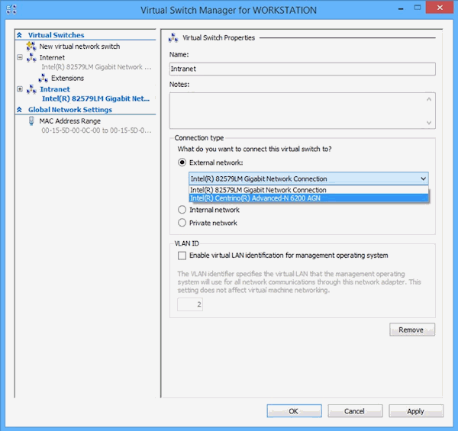Click the Internet switch icon in tree
This screenshot has width=458, height=431.
[31, 58]
